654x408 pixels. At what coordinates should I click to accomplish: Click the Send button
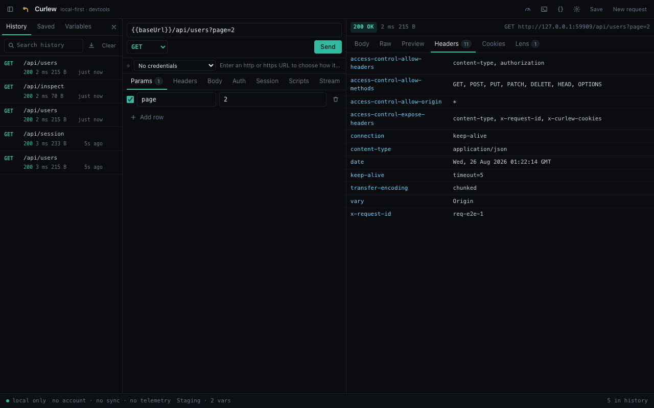point(328,47)
